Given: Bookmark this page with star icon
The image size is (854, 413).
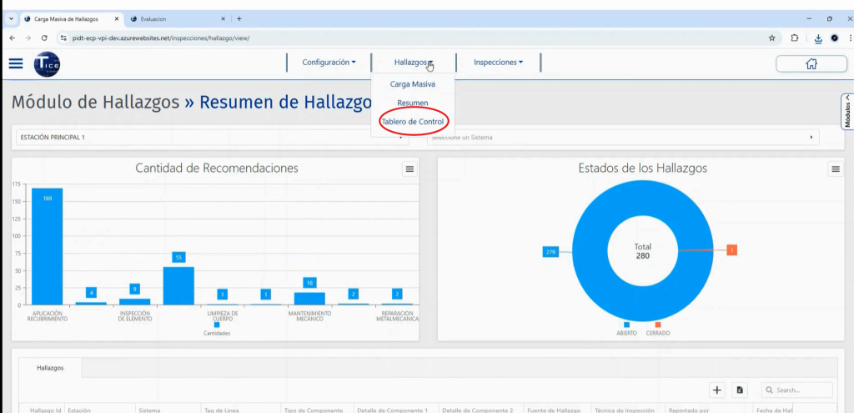Looking at the screenshot, I should (x=771, y=38).
